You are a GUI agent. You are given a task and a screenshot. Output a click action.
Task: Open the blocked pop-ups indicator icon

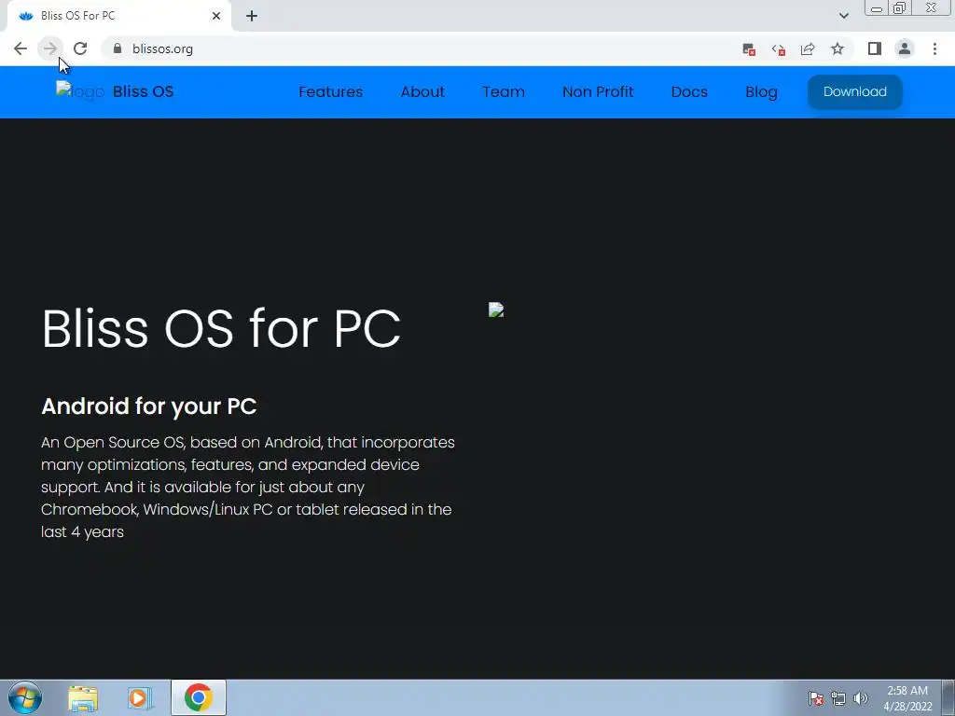[749, 49]
